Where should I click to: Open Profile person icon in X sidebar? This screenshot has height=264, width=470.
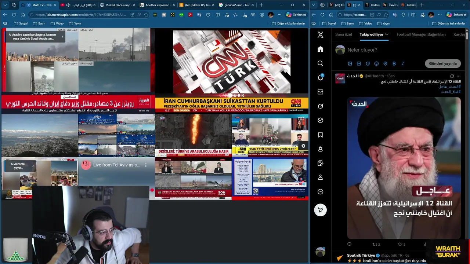(320, 177)
